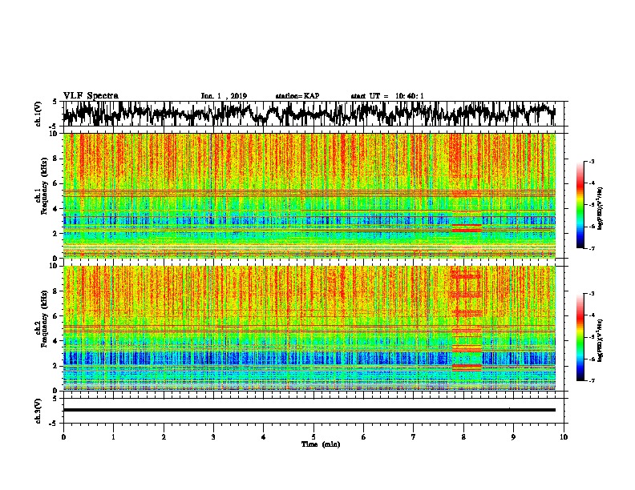Click time tick label "6" on the x-axis
The height and width of the screenshot is (490, 635).
point(364,437)
